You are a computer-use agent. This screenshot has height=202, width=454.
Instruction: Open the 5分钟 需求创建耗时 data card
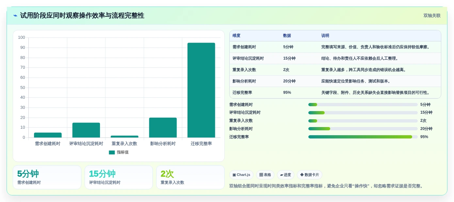[47, 177]
